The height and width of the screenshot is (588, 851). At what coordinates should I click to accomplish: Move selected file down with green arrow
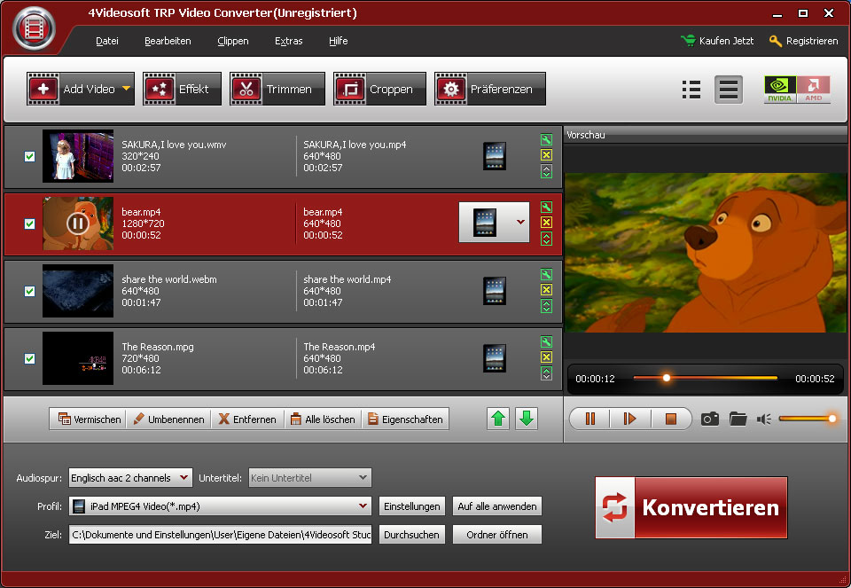click(x=527, y=419)
